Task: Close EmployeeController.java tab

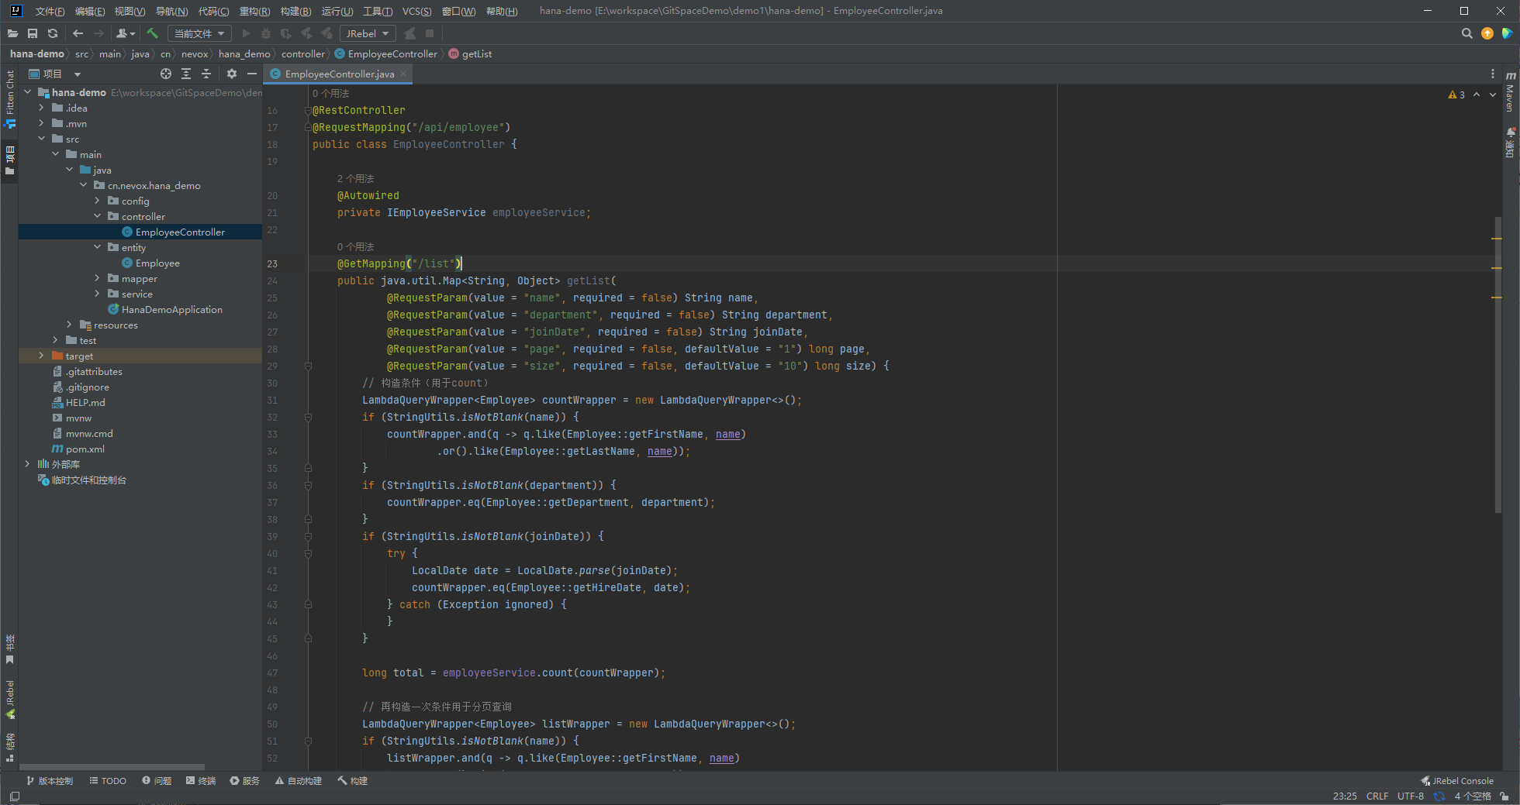Action: tap(403, 74)
